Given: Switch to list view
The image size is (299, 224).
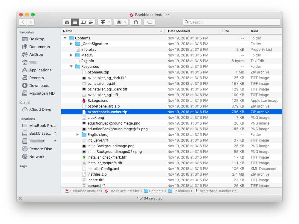Looking at the screenshot, I should [75, 22].
